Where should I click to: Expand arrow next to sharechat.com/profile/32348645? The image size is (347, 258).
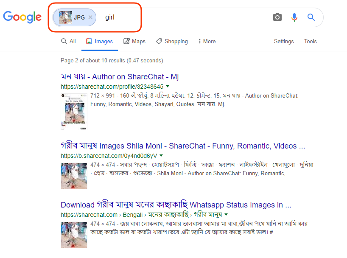168,87
